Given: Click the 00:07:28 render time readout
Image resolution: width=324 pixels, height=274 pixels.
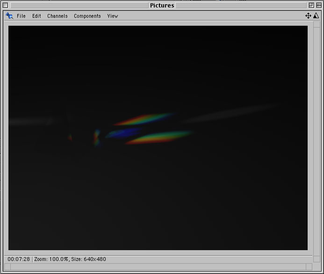Looking at the screenshot, I should pyautogui.click(x=19, y=259).
